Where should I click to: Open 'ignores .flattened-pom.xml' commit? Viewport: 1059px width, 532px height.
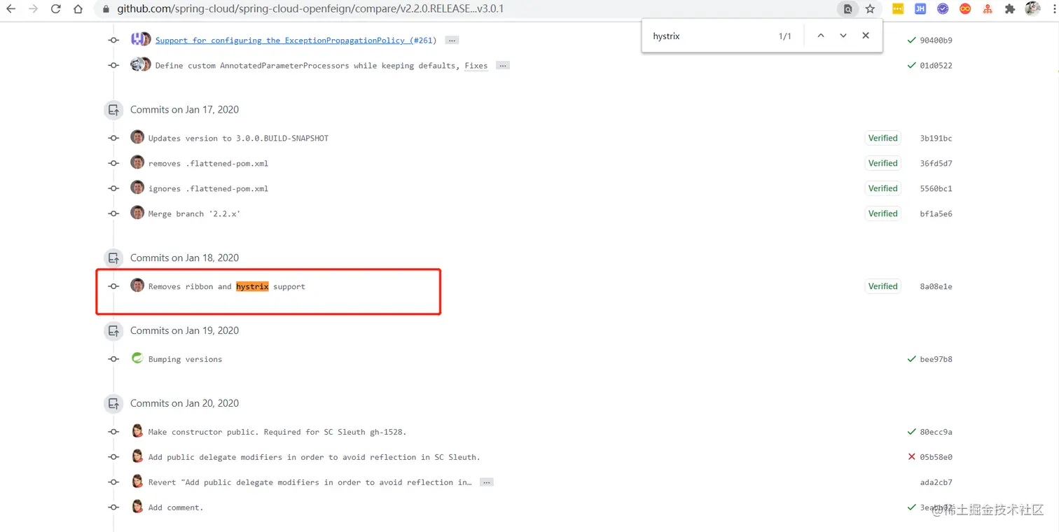point(208,189)
